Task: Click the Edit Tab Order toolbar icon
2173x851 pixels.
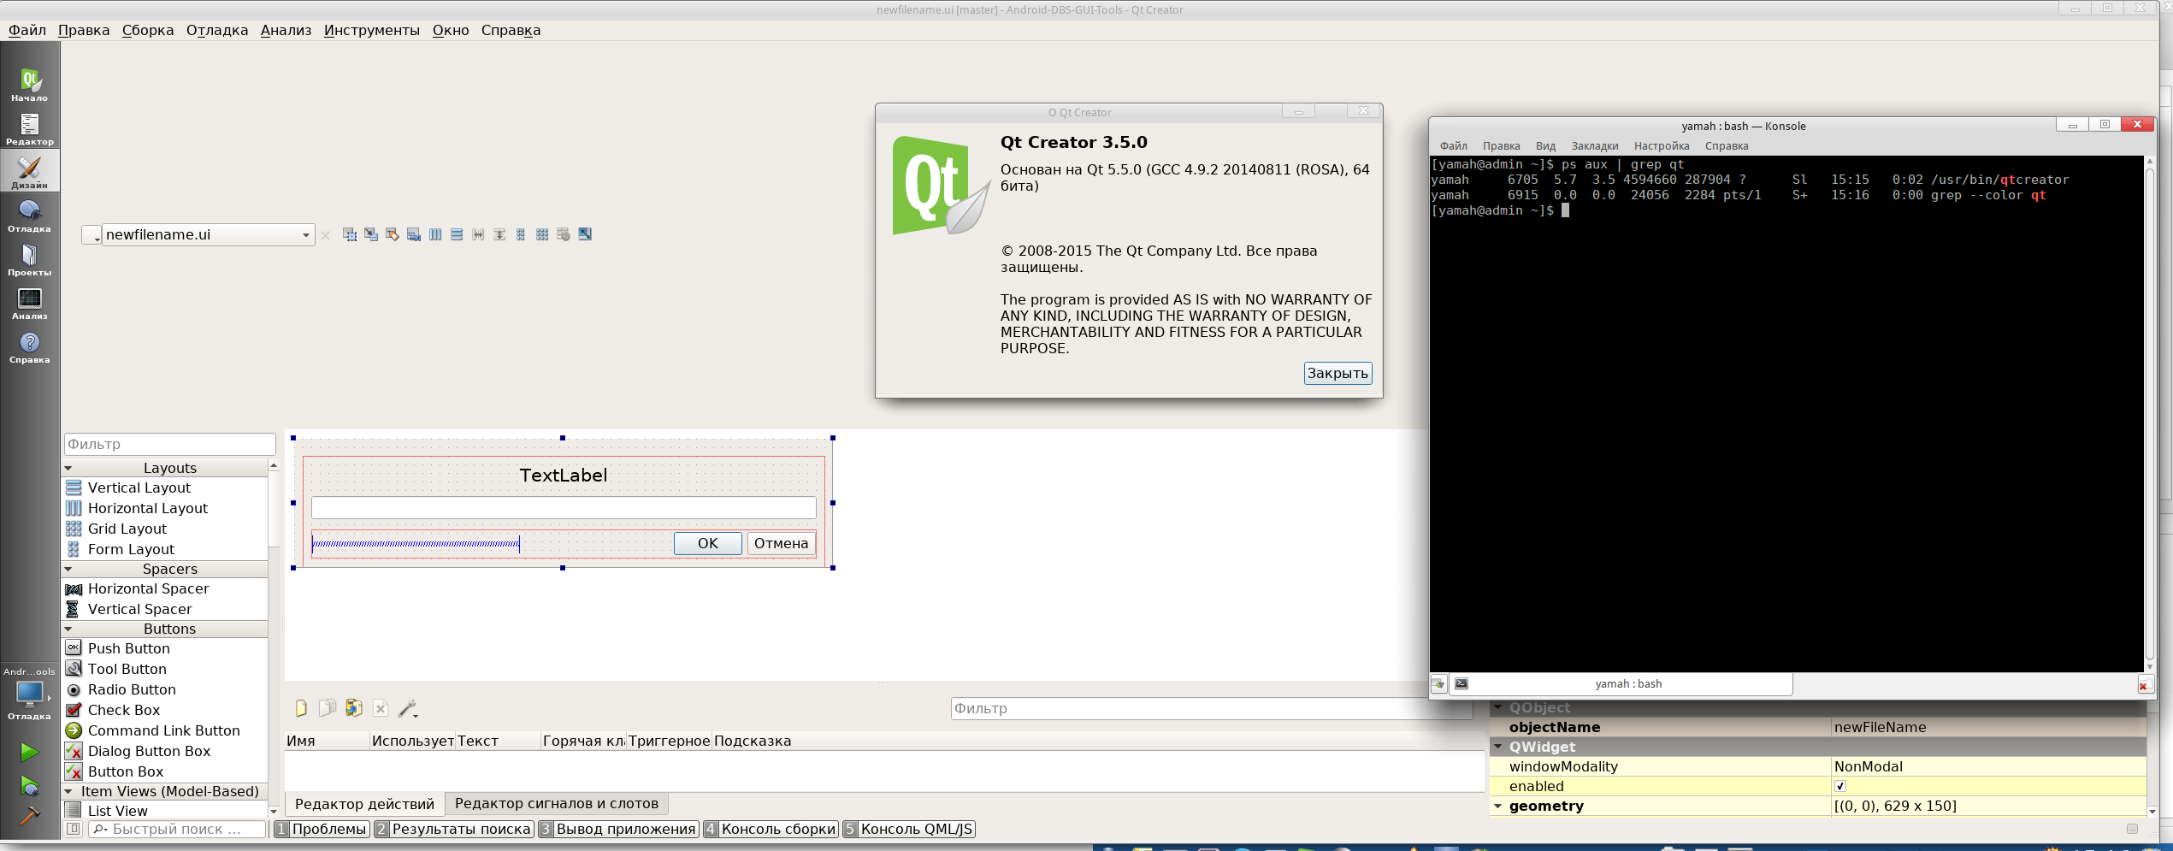Action: [x=414, y=234]
